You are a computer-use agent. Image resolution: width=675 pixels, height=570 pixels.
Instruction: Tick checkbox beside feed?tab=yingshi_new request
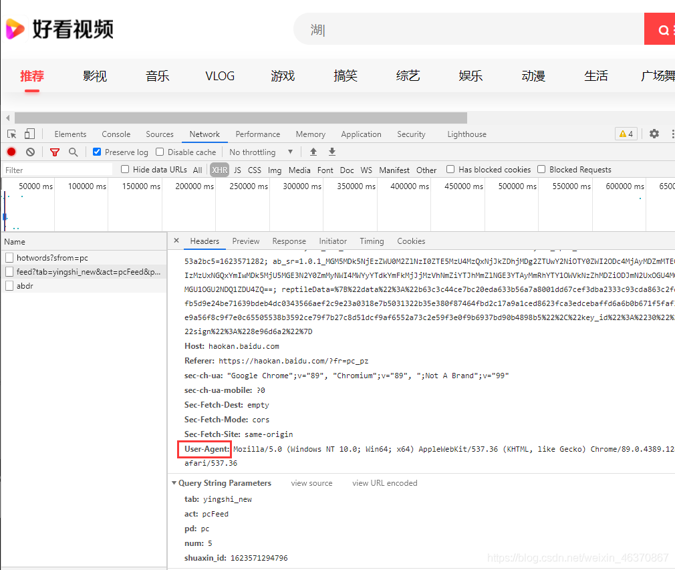coord(9,272)
